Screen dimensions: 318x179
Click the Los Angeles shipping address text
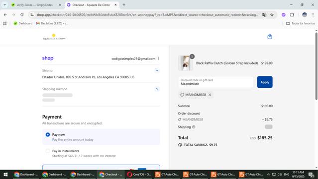pos(88,77)
